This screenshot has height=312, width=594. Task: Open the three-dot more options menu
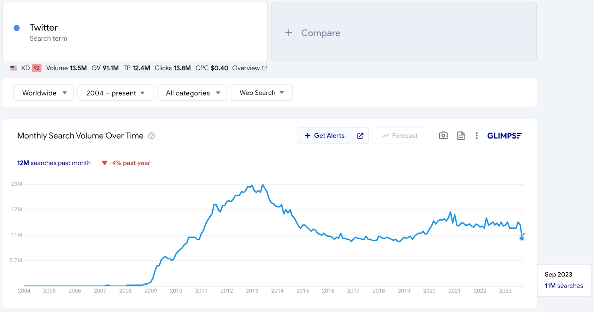[477, 136]
